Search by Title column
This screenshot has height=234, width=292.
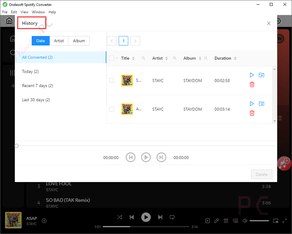143,58
